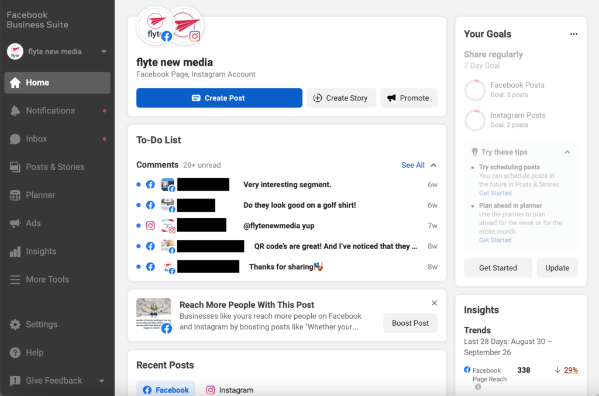The width and height of the screenshot is (599, 396).
Task: Click the flyte logo avatar in sidebar
Action: tap(15, 51)
